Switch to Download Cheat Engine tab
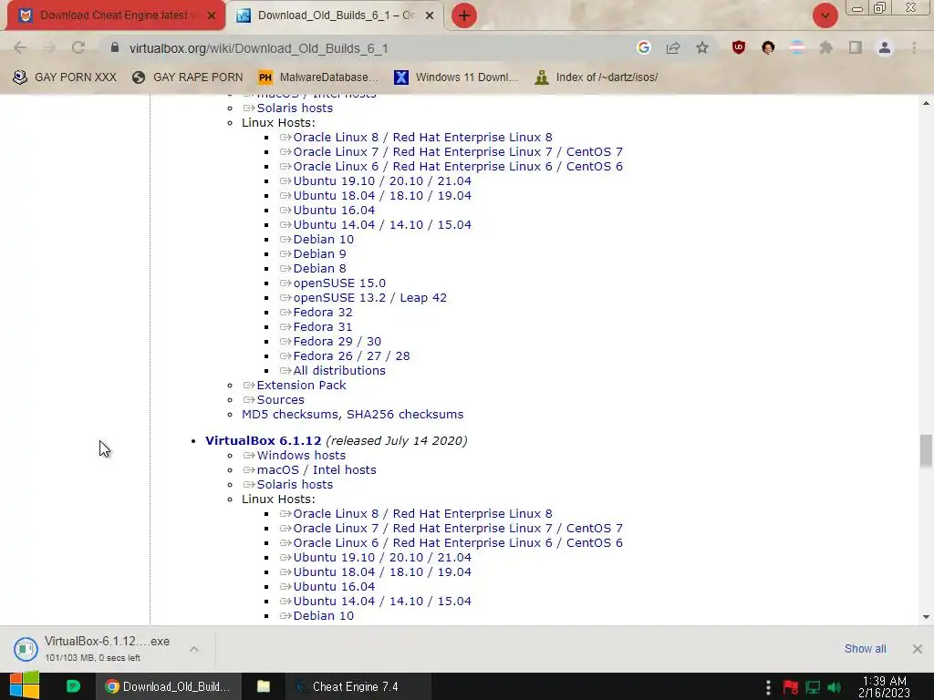The width and height of the screenshot is (934, 700). pyautogui.click(x=116, y=15)
